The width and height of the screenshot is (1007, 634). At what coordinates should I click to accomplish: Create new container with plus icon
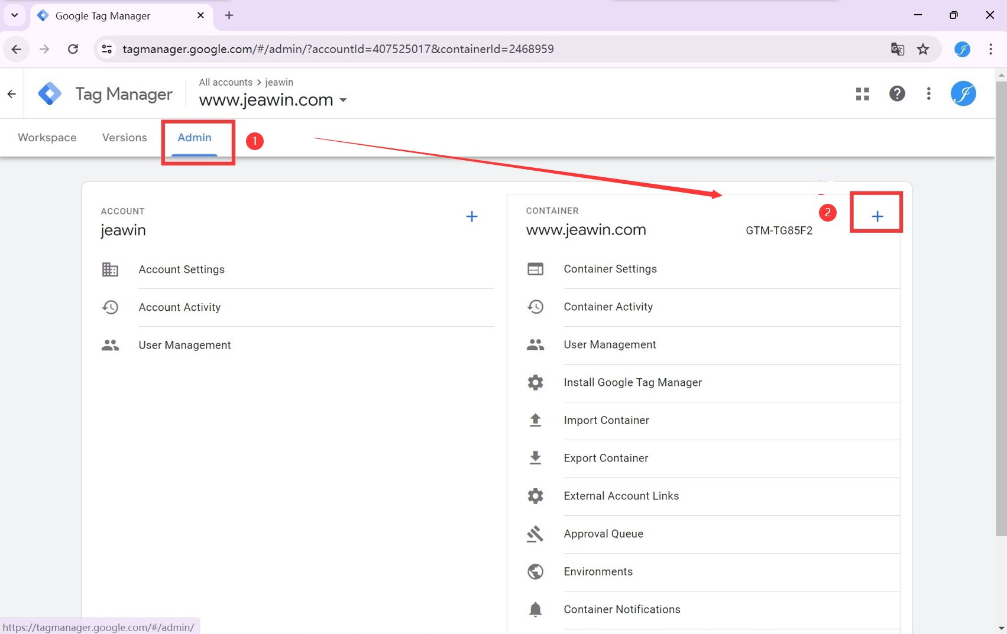[878, 217]
